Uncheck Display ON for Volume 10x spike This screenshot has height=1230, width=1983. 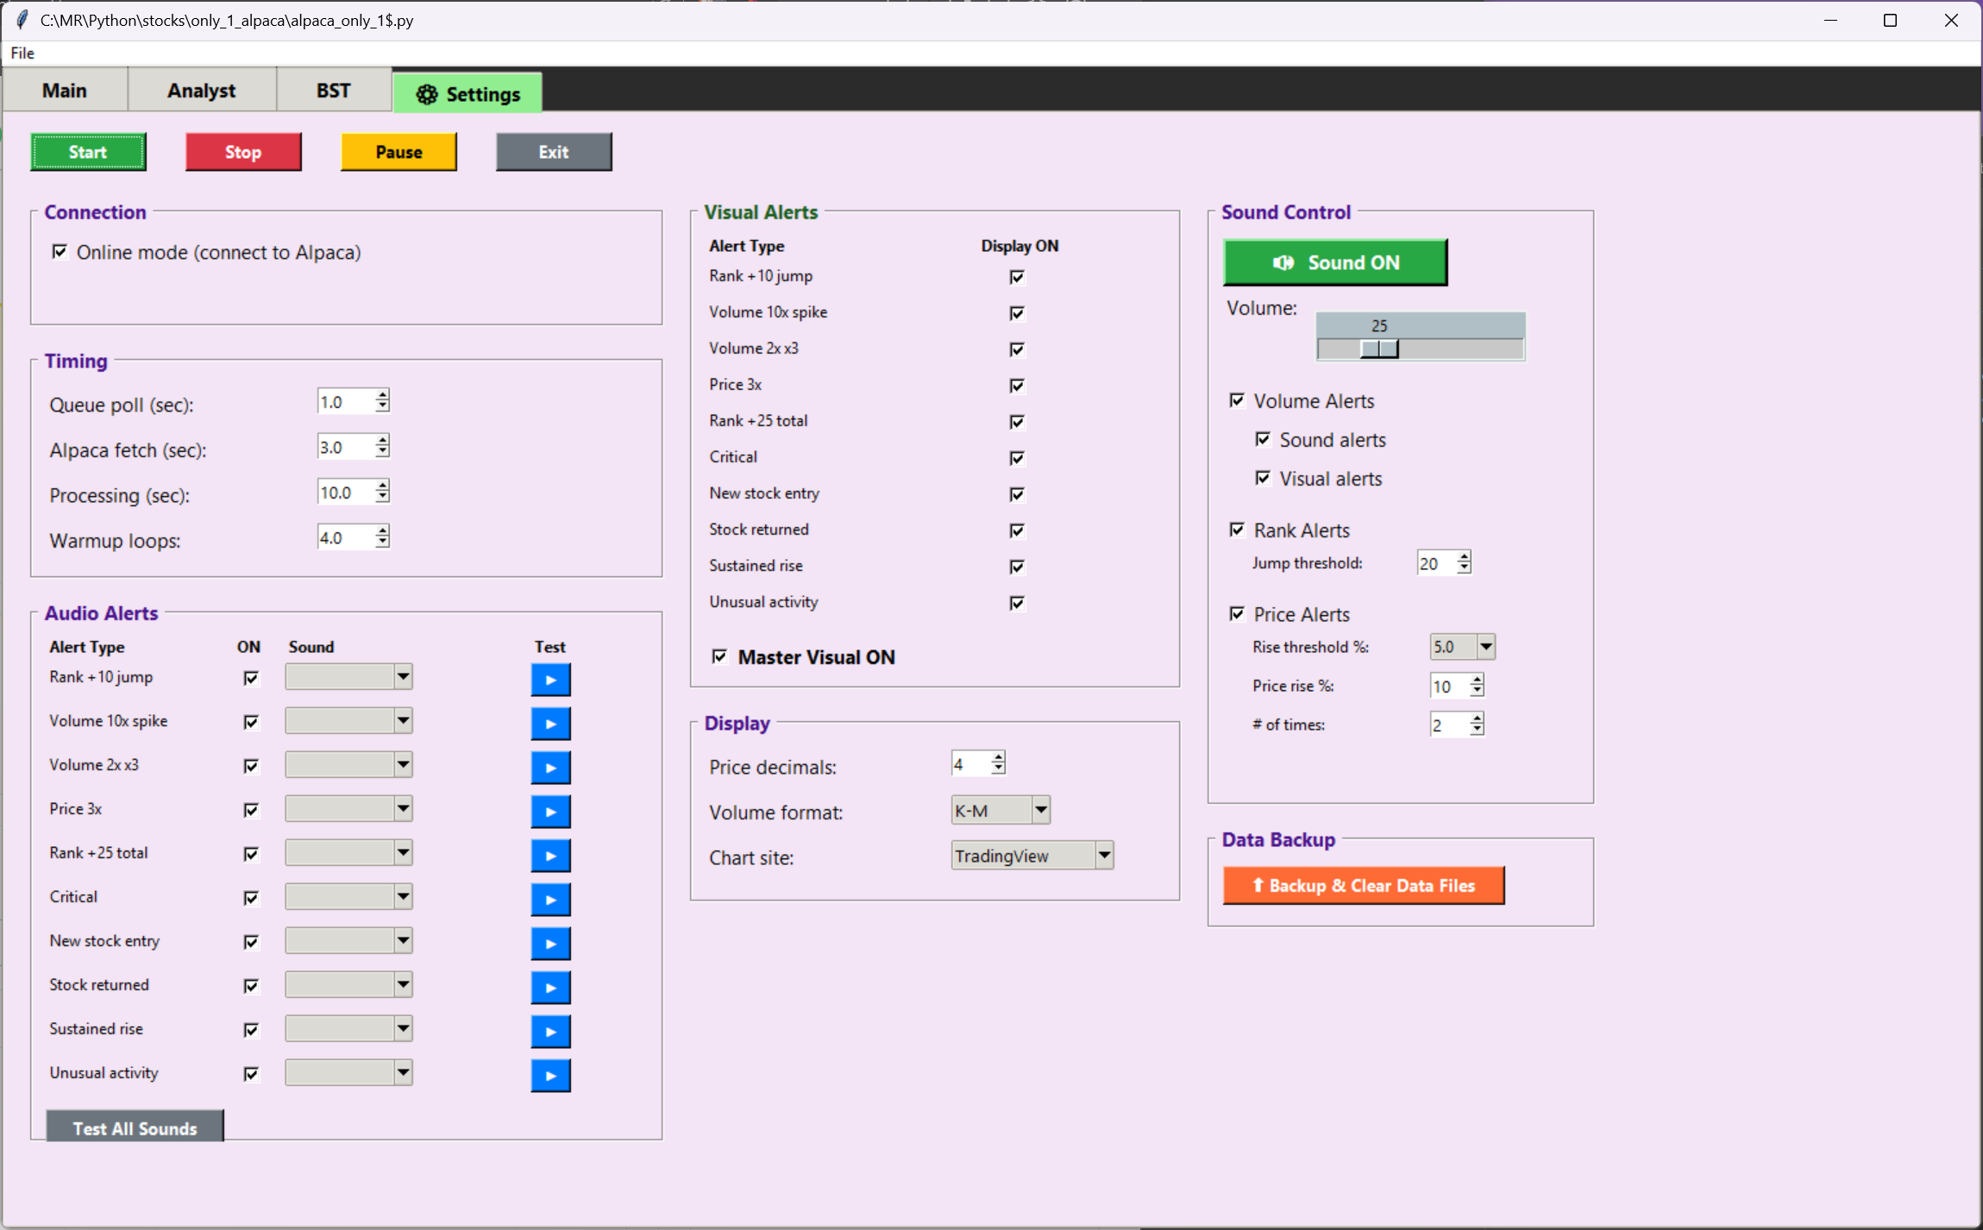[1017, 312]
